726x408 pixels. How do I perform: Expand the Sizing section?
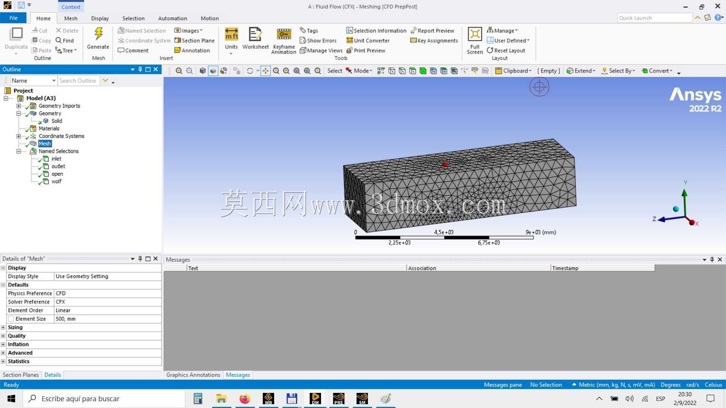click(x=3, y=327)
